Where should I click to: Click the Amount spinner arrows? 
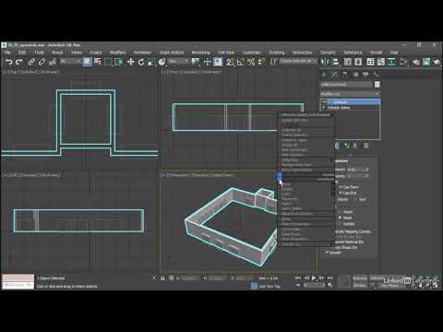coord(367,170)
